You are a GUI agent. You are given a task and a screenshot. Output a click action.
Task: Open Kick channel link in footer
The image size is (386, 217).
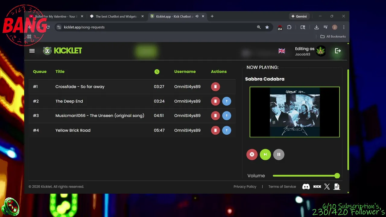[x=317, y=187]
